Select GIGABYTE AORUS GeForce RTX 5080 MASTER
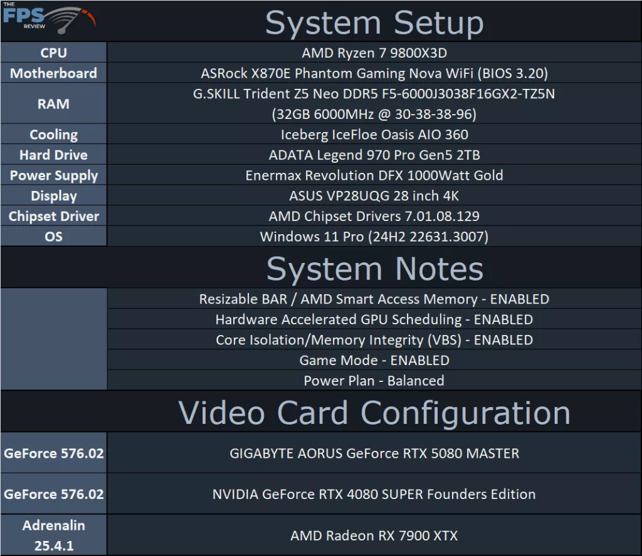The image size is (642, 556). [374, 453]
